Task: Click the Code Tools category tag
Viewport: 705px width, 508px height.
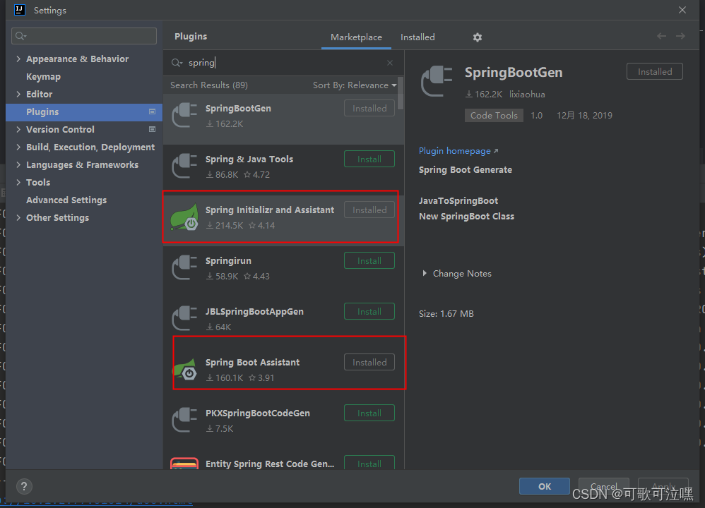Action: (x=494, y=116)
